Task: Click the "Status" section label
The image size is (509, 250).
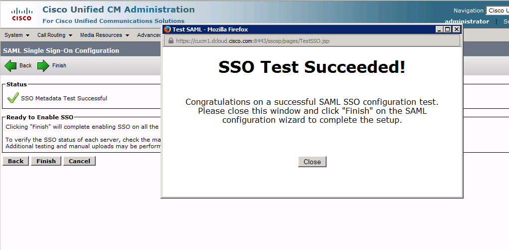Action: point(16,84)
